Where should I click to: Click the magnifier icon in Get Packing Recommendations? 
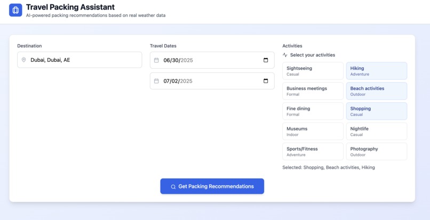coord(173,186)
